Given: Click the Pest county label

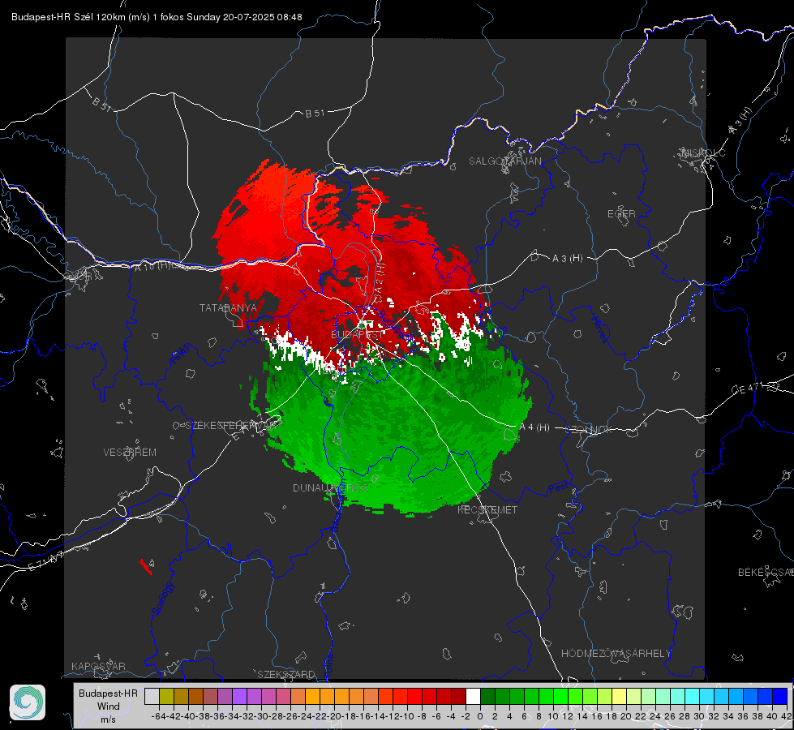Looking at the screenshot, I should 558,489.
